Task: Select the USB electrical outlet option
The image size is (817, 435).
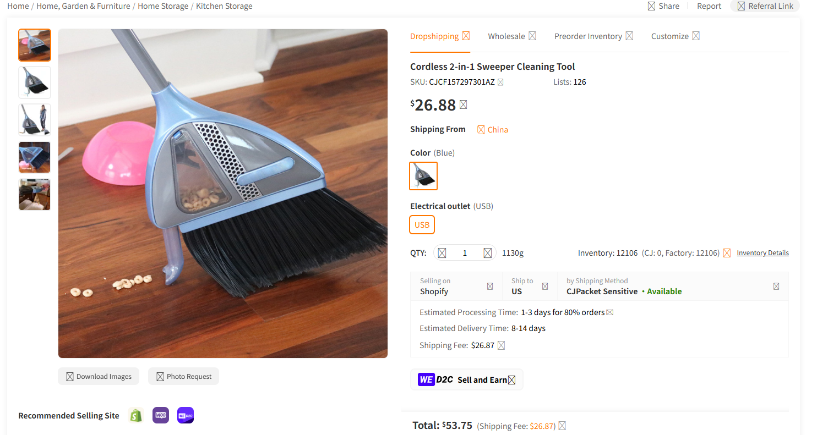Action: click(x=422, y=224)
